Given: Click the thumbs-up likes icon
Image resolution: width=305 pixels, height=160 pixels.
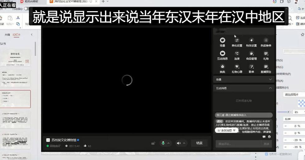Looking at the screenshot, I should 85,146.
